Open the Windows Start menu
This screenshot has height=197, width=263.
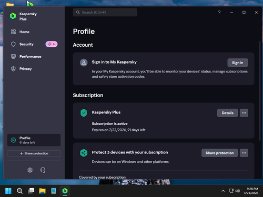click(x=8, y=191)
